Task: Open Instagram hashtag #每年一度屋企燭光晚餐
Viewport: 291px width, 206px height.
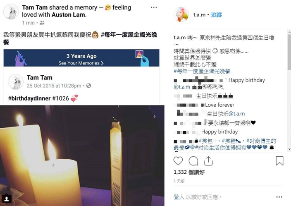Action: coord(202,71)
